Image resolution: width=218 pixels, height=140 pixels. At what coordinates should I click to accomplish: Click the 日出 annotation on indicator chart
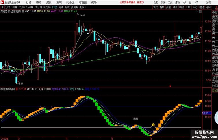136,119
